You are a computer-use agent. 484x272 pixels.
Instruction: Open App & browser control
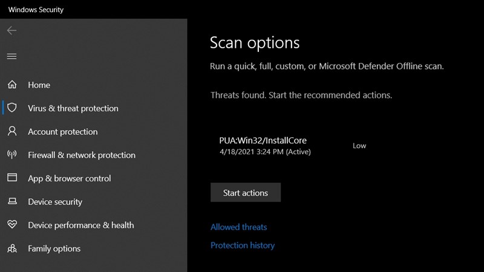click(x=70, y=178)
